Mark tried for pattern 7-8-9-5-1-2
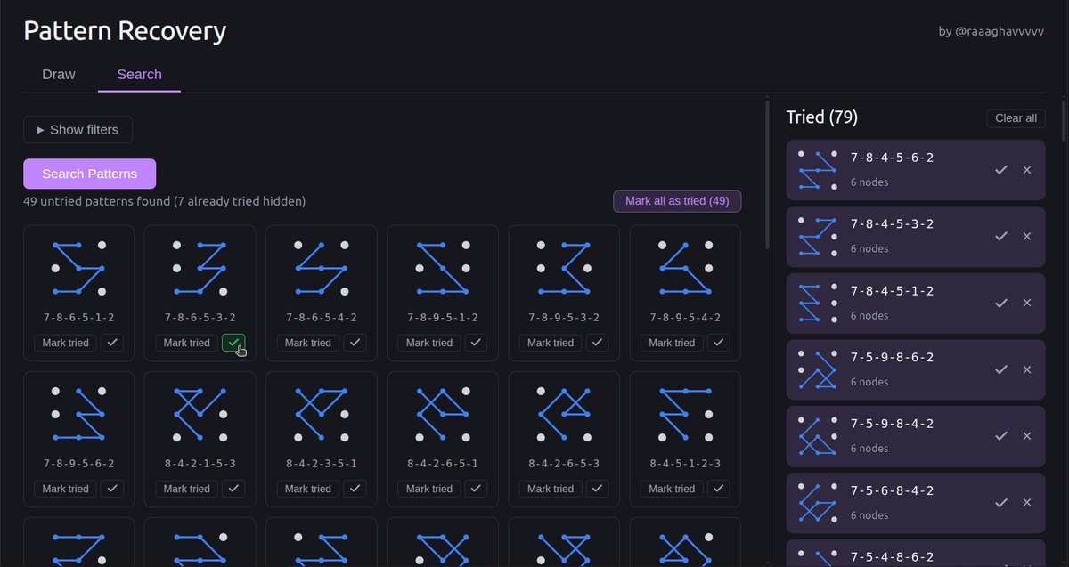Image resolution: width=1069 pixels, height=567 pixels. [x=429, y=343]
